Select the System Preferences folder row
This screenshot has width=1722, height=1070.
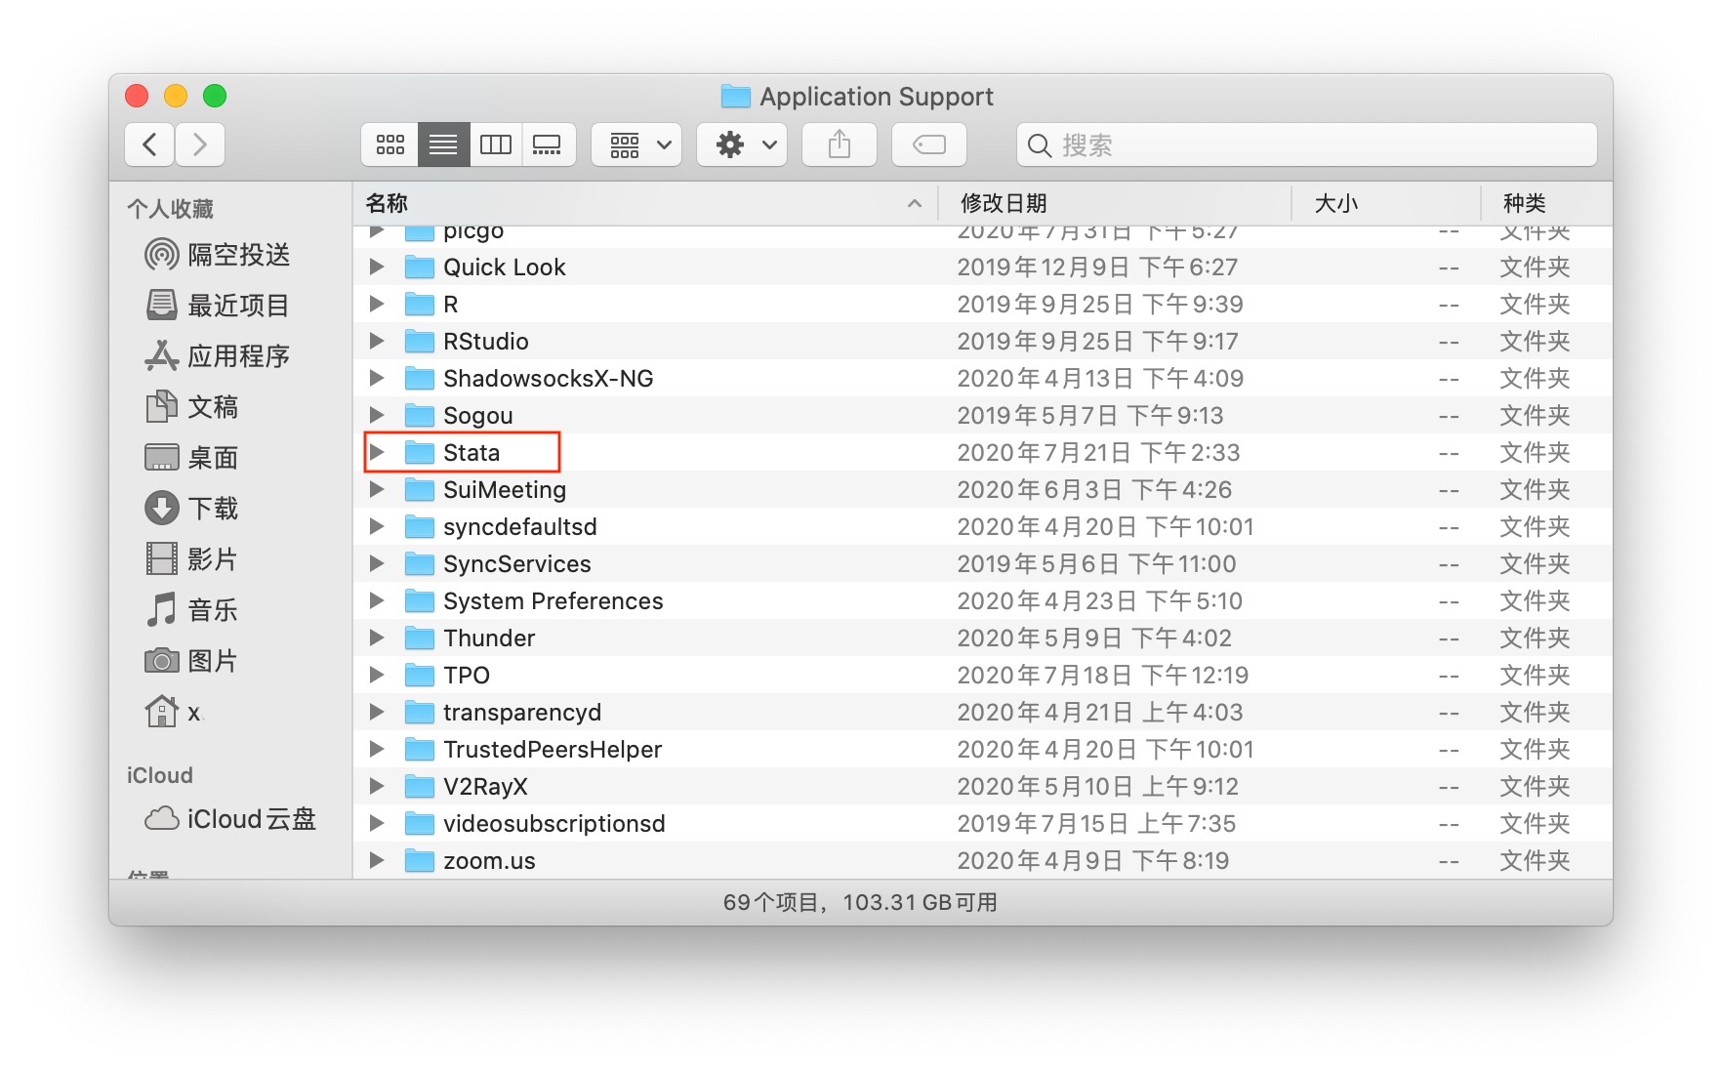click(553, 601)
